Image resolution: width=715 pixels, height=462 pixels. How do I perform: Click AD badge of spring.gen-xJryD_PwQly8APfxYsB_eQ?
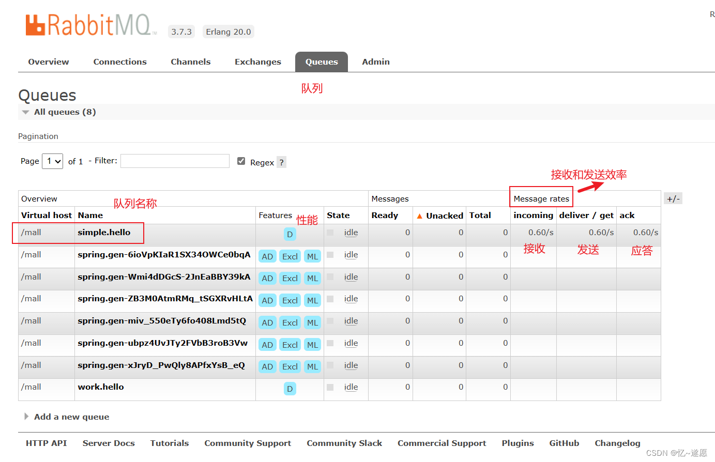pos(267,366)
